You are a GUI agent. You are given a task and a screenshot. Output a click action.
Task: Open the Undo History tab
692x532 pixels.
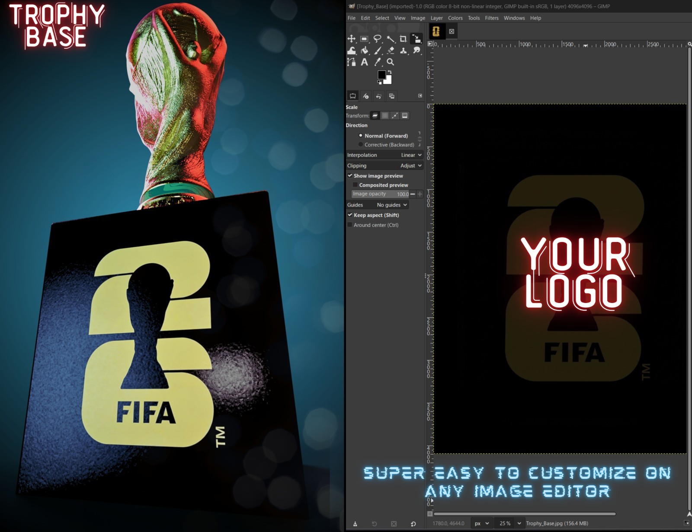[x=378, y=96]
